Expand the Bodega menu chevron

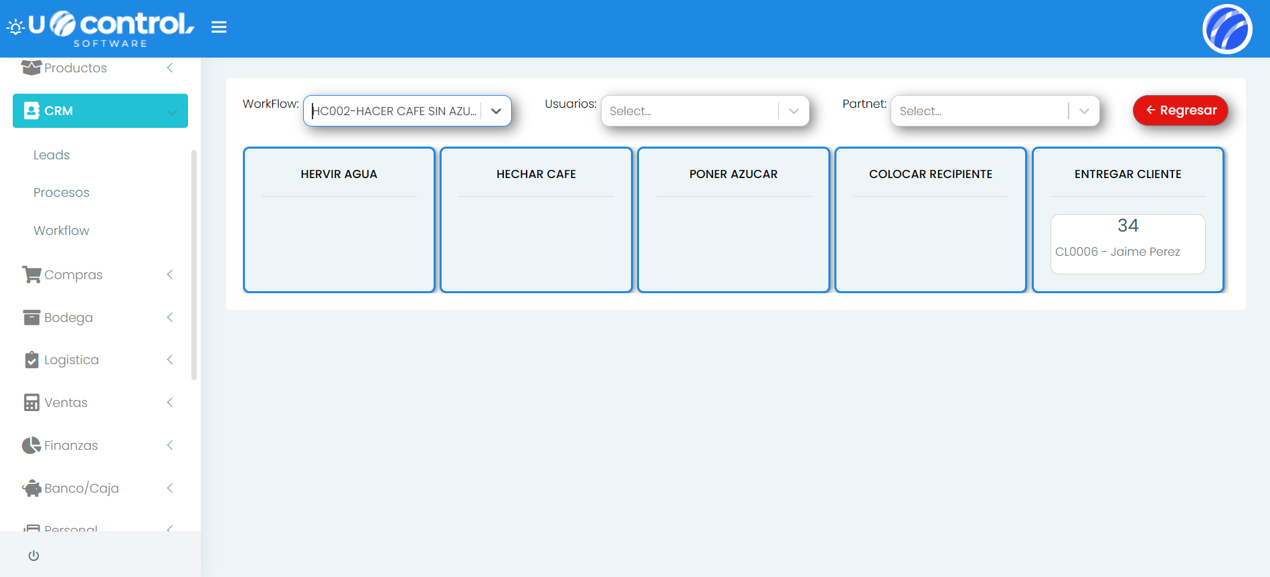tap(170, 317)
